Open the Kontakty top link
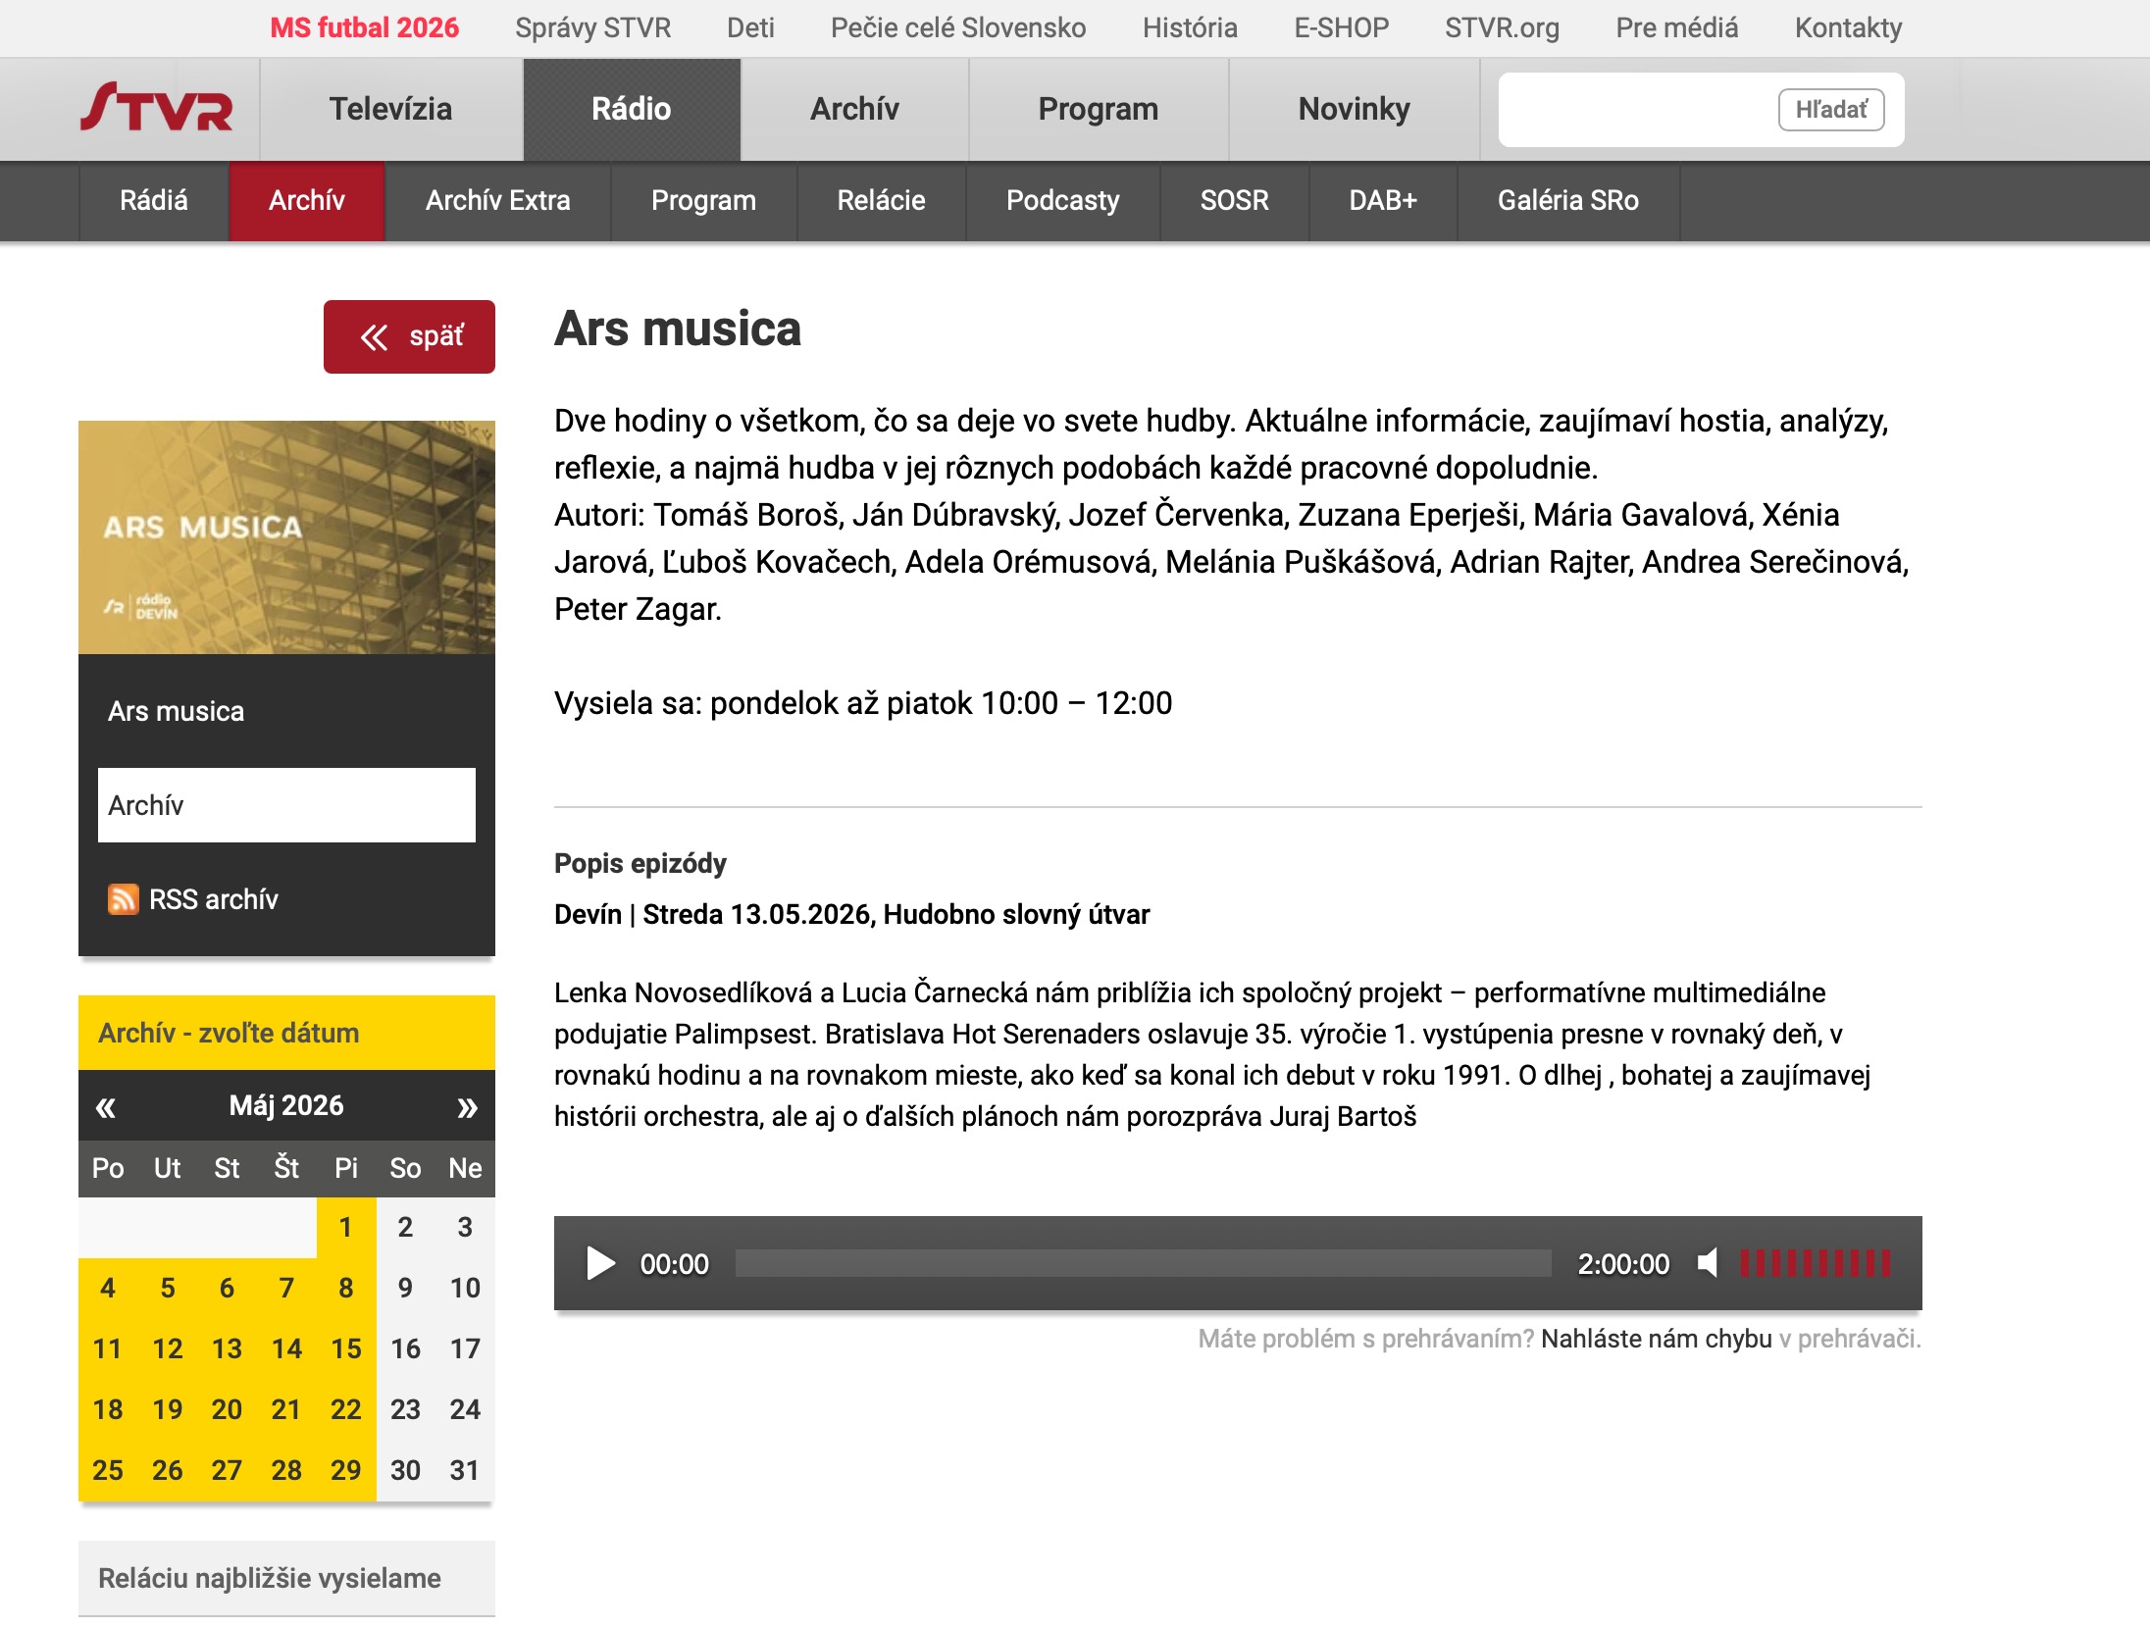The image size is (2150, 1626). (1848, 27)
